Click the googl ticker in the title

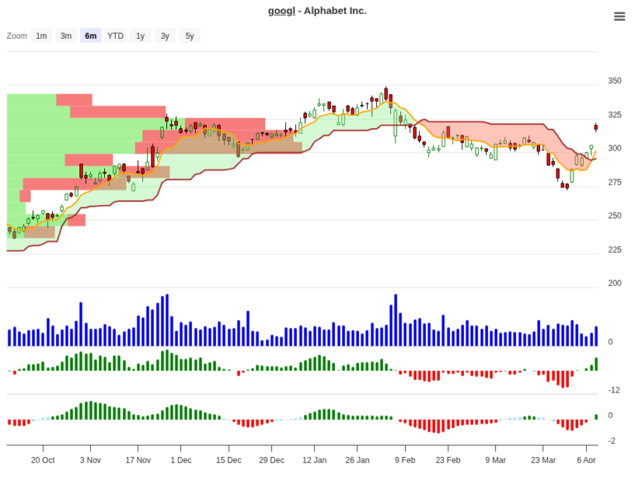tap(281, 11)
